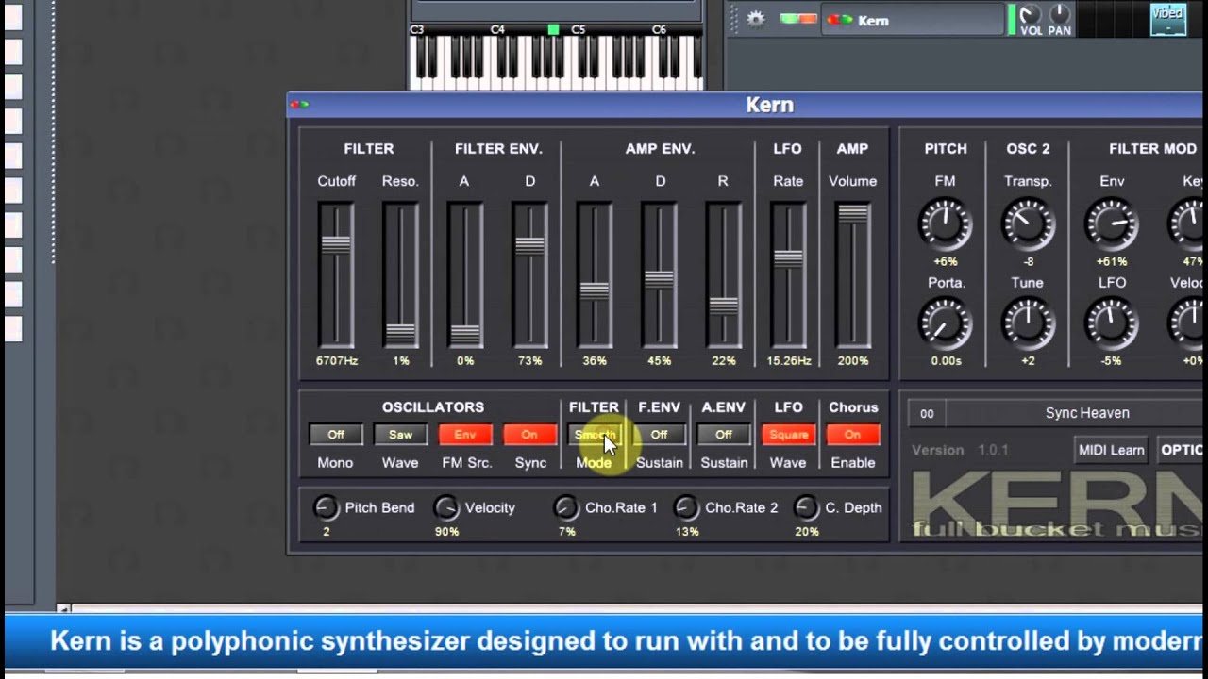Image resolution: width=1208 pixels, height=679 pixels.
Task: Toggle the FM Src. Env button
Action: [465, 435]
